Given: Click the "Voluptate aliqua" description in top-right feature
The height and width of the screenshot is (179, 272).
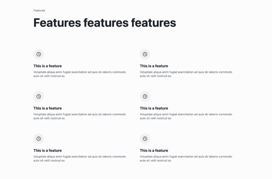Looking at the screenshot, I should click(x=186, y=74).
